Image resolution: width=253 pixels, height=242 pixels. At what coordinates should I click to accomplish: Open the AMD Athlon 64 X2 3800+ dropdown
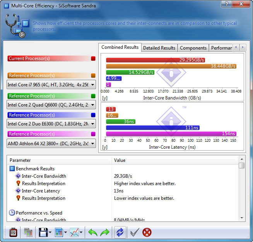51,143
